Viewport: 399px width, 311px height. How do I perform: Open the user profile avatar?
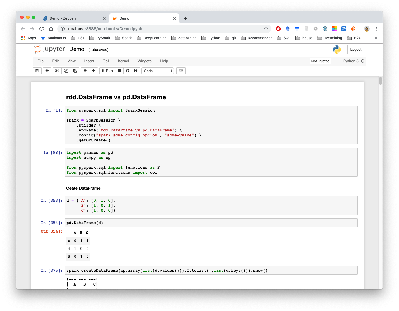coord(367,29)
